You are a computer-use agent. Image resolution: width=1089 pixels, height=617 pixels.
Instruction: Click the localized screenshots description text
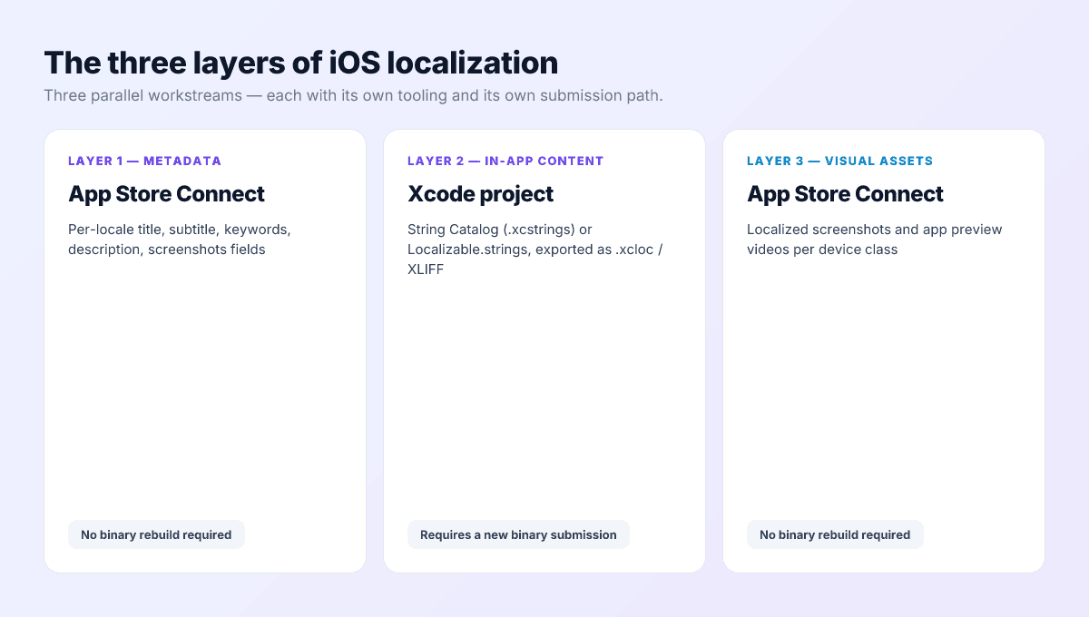point(874,239)
